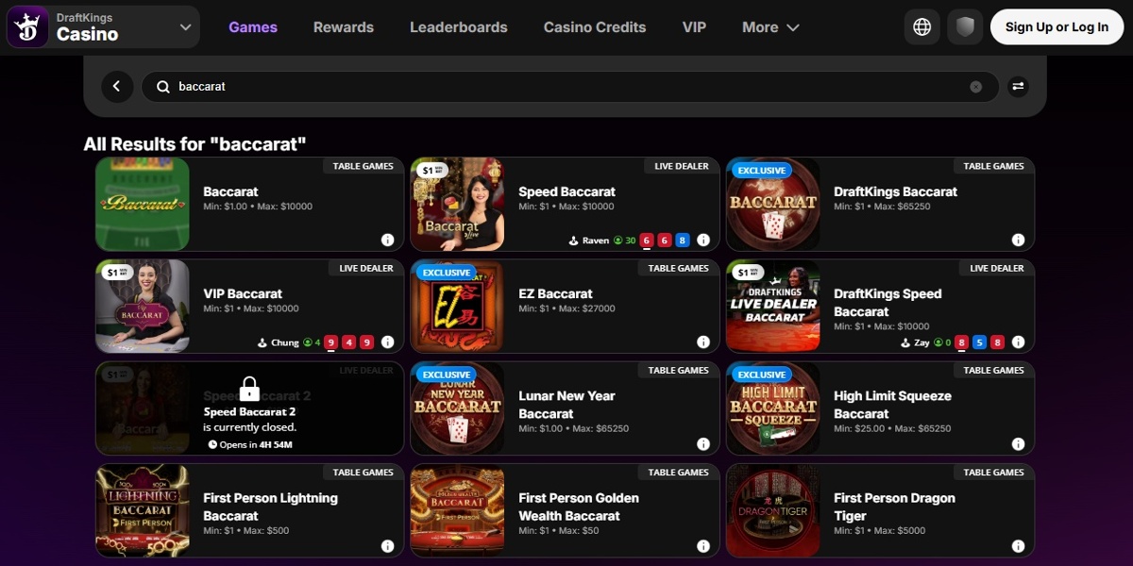Viewport: 1133px width, 566px height.
Task: Show info for First Person Dragon Tiger
Action: (1018, 546)
